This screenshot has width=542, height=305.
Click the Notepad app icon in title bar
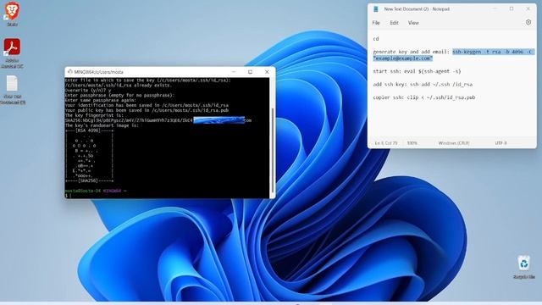(x=376, y=9)
